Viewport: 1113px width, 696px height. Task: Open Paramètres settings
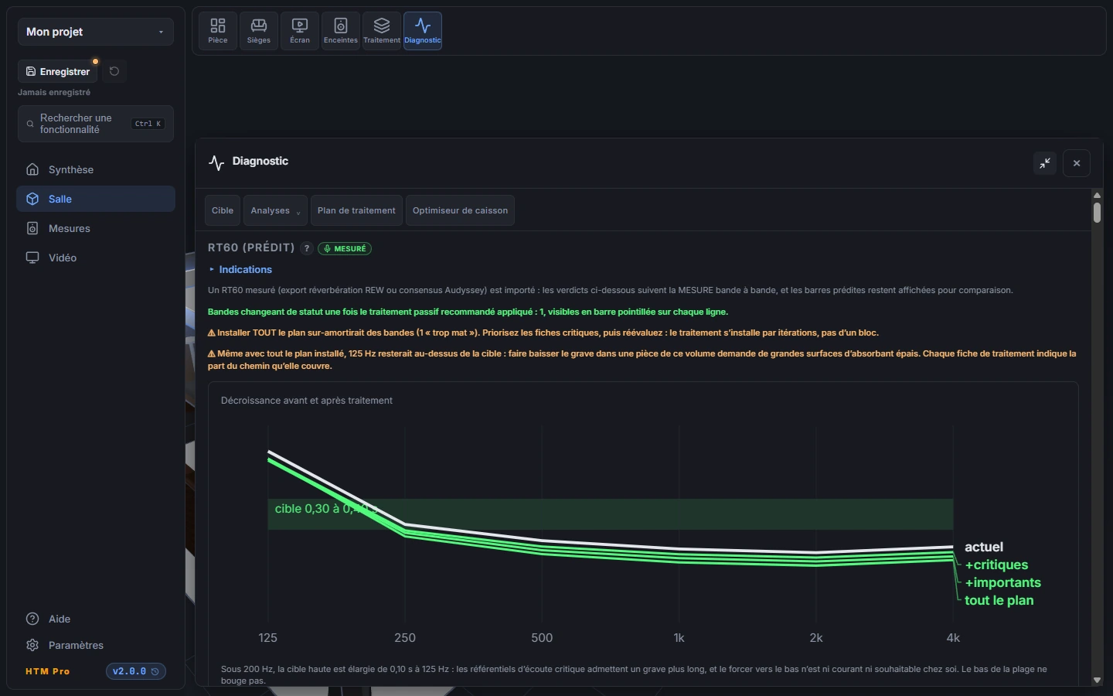(96, 645)
